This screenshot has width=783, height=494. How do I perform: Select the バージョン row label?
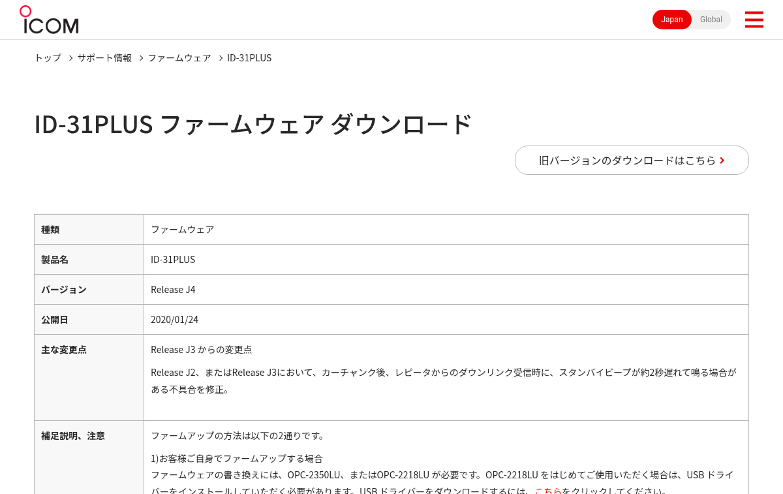64,289
